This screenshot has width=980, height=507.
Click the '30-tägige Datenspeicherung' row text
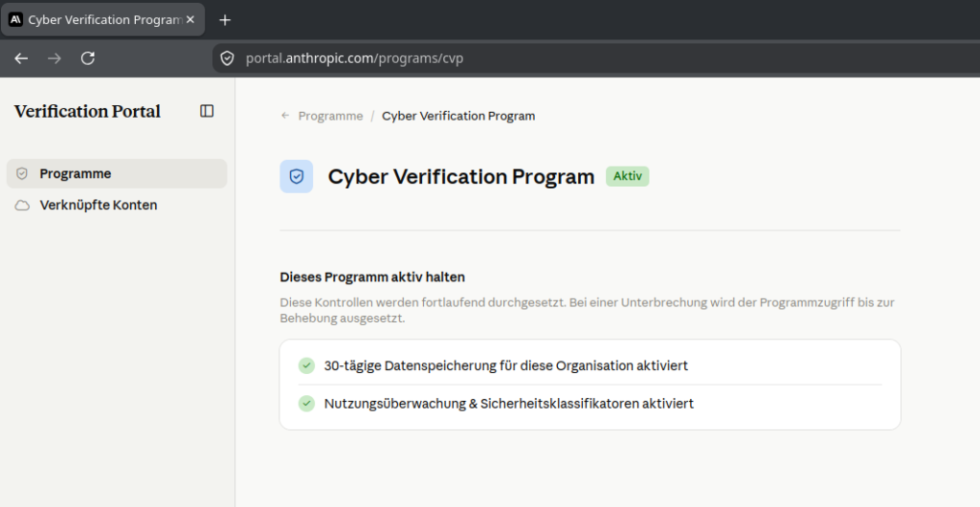point(505,365)
